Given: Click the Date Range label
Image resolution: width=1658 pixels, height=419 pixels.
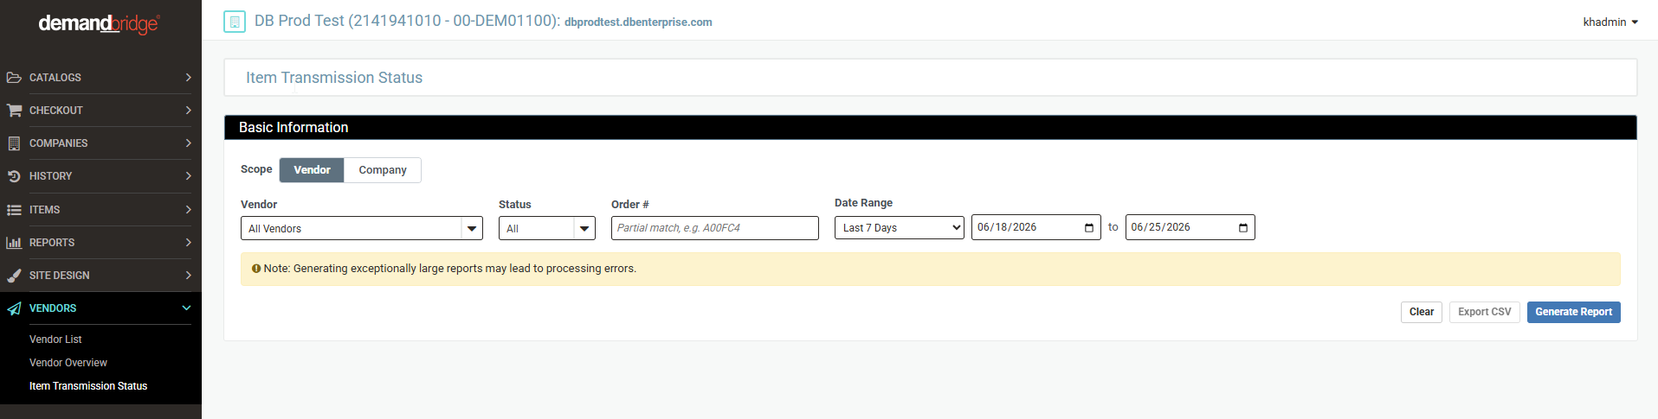Looking at the screenshot, I should pyautogui.click(x=863, y=203).
